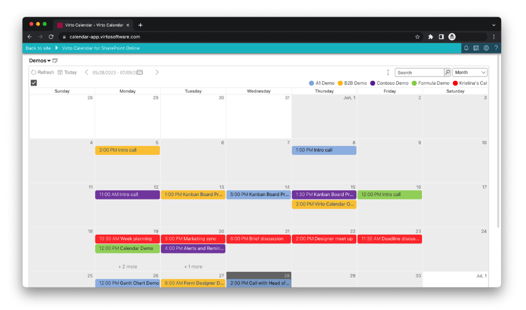This screenshot has height=310, width=526.
Task: Open 1:00 PM Intro call on June 8
Action: pos(324,150)
